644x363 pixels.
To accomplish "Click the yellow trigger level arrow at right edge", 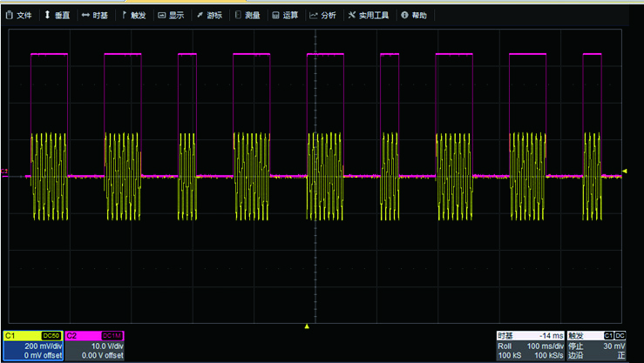I will click(x=624, y=171).
